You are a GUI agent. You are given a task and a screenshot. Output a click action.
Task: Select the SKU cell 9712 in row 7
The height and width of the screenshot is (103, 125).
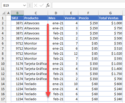[17, 48]
